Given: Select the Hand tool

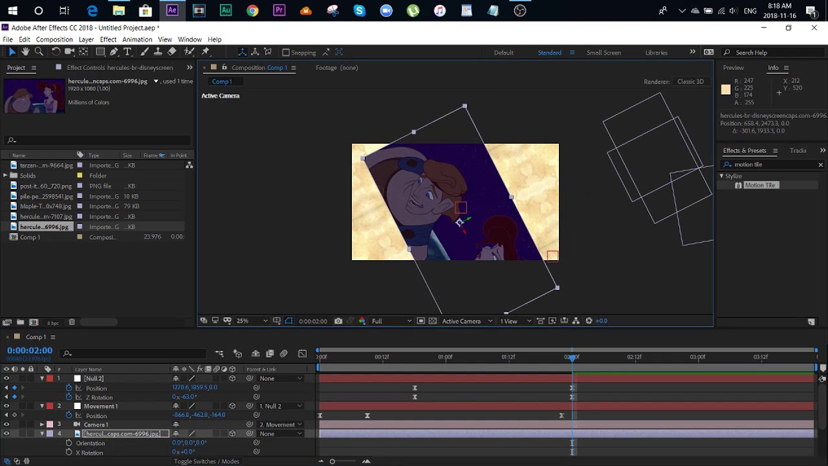Looking at the screenshot, I should [25, 52].
